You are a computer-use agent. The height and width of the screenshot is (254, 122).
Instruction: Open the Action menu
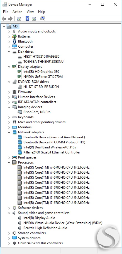[x=17, y=12]
